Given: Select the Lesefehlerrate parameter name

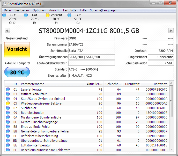Looking at the screenshot, I should [x=31, y=90].
